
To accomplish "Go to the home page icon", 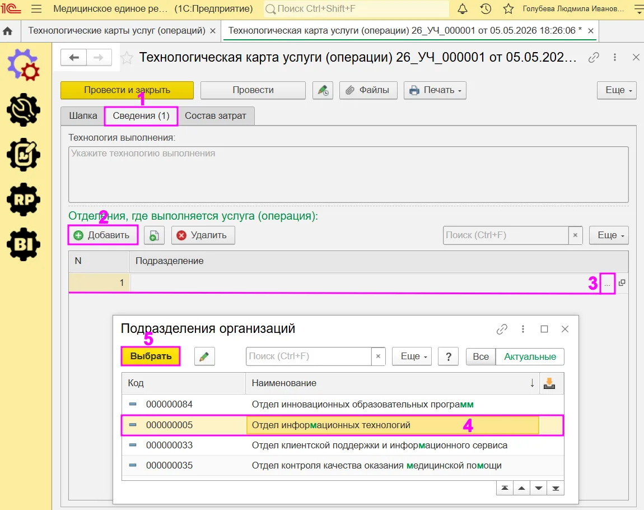I will click(x=7, y=31).
